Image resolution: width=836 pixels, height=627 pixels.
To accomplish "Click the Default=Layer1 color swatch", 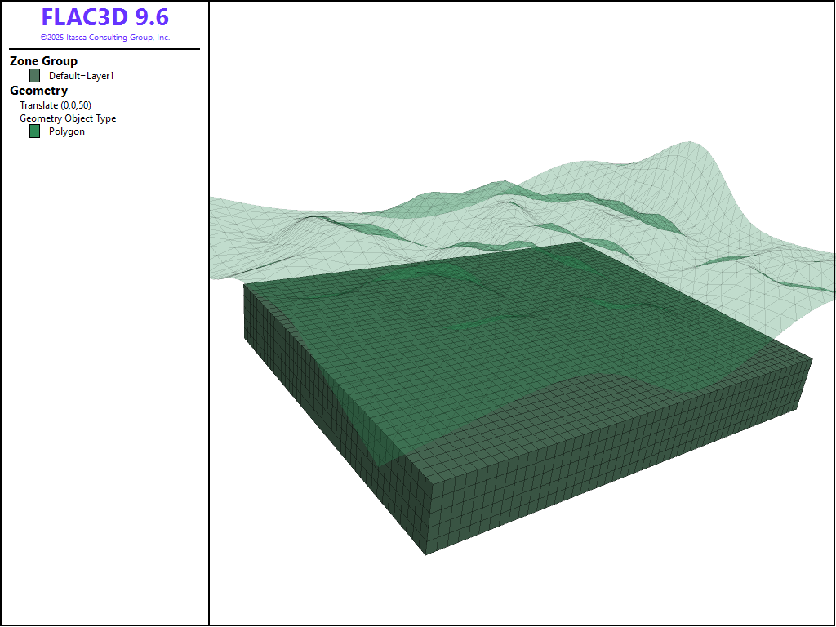I will coord(34,76).
